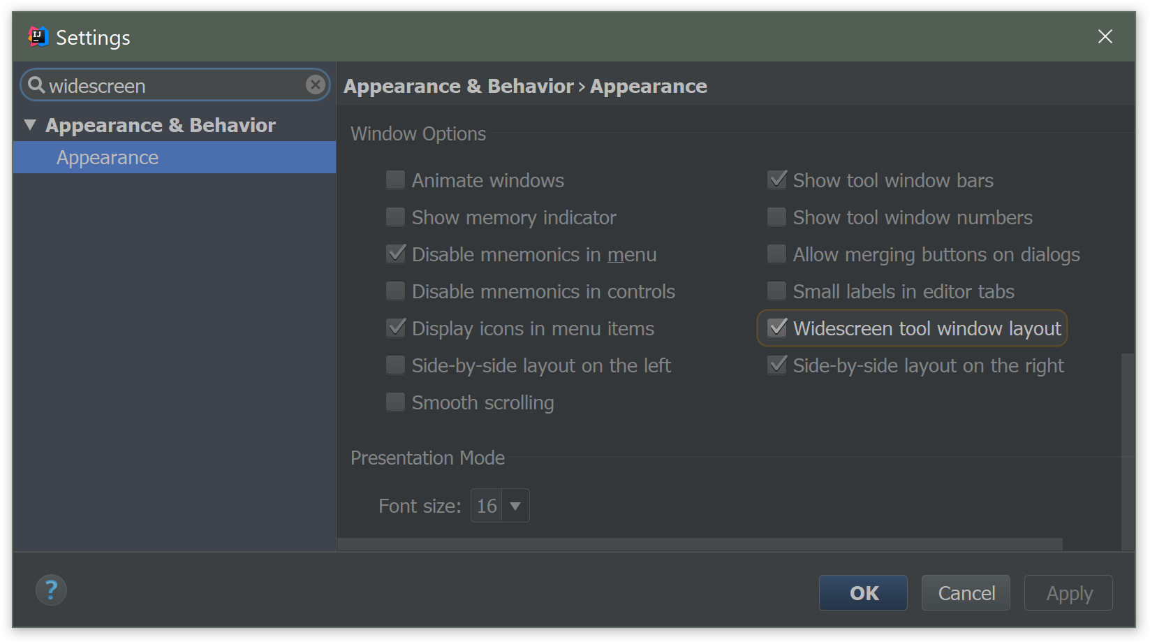Uncheck Display icons in menu items
Screen dimensions: 1150x642
tap(395, 328)
